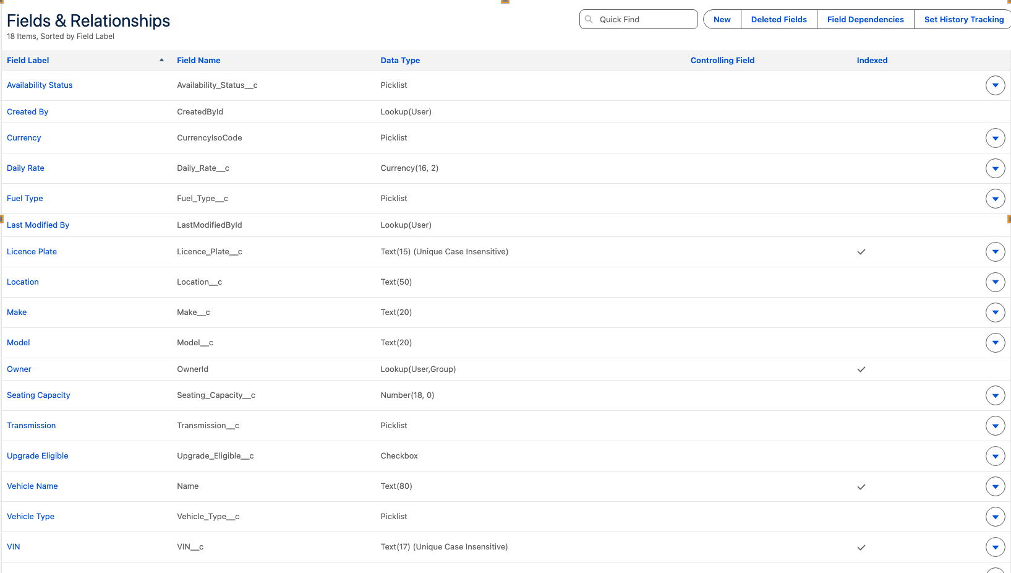Sort by Controlling Field column
1011x573 pixels.
[x=722, y=60]
